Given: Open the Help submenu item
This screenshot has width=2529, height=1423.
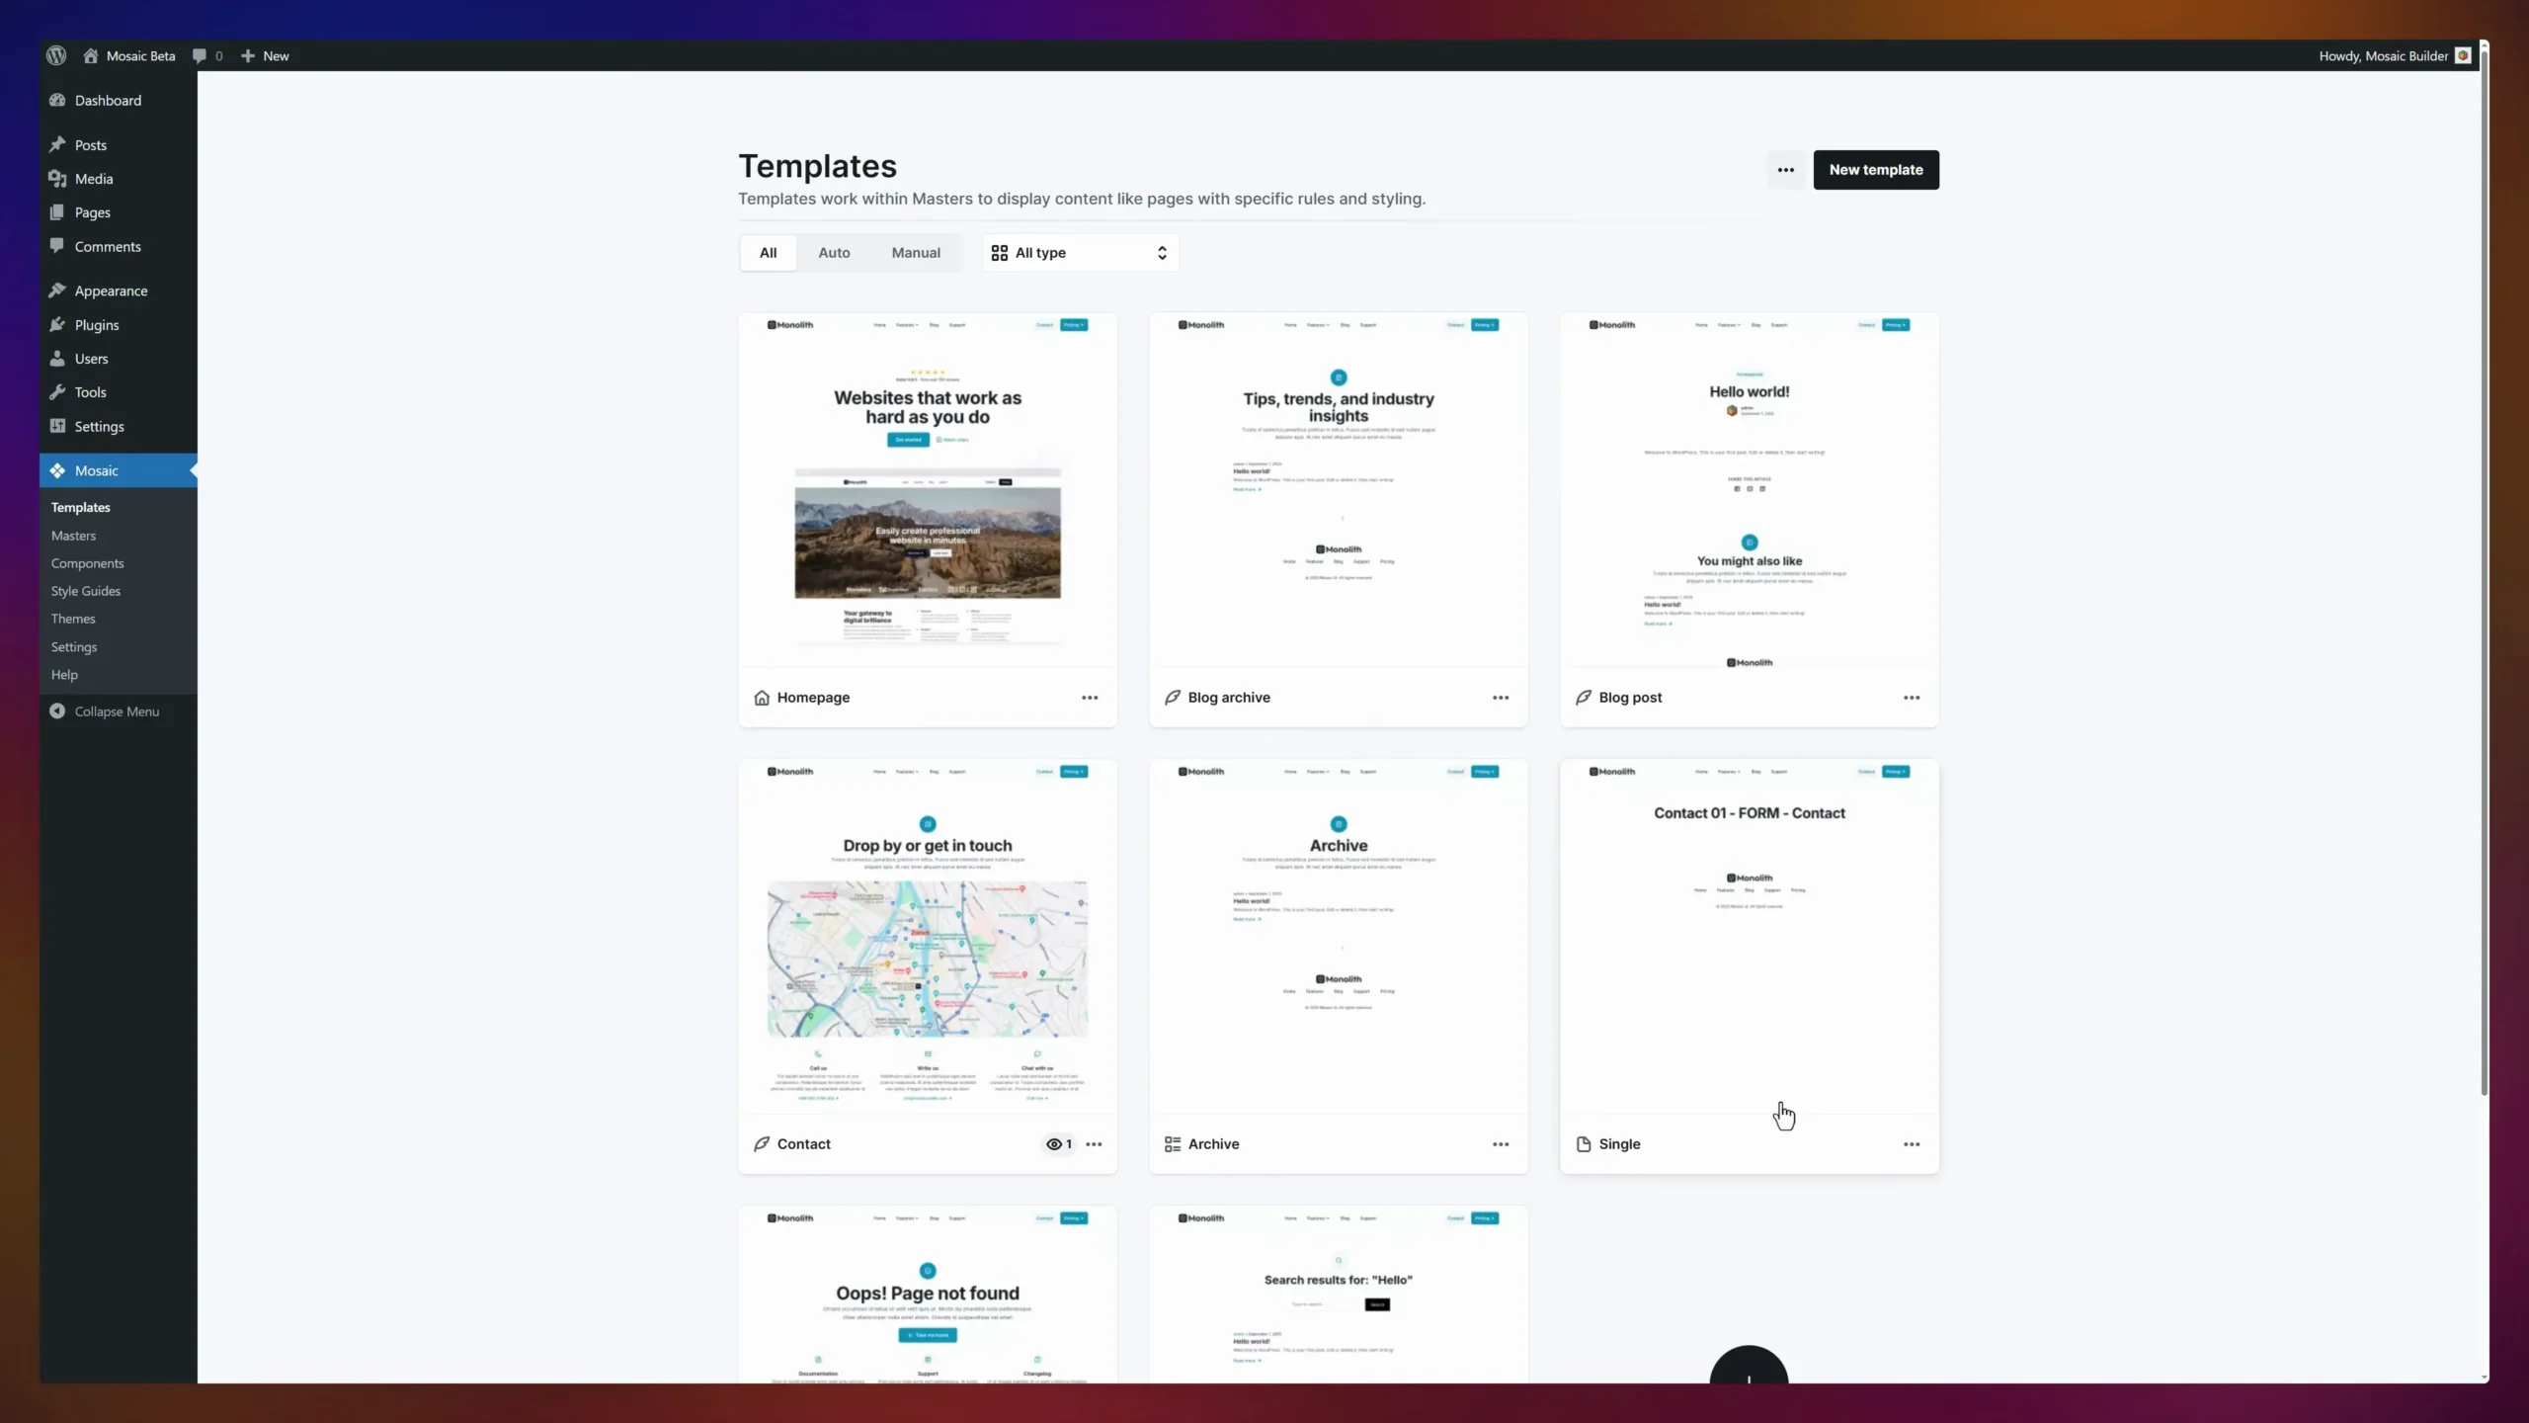Looking at the screenshot, I should (64, 675).
